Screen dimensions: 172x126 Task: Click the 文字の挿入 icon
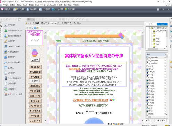click(x=6, y=25)
